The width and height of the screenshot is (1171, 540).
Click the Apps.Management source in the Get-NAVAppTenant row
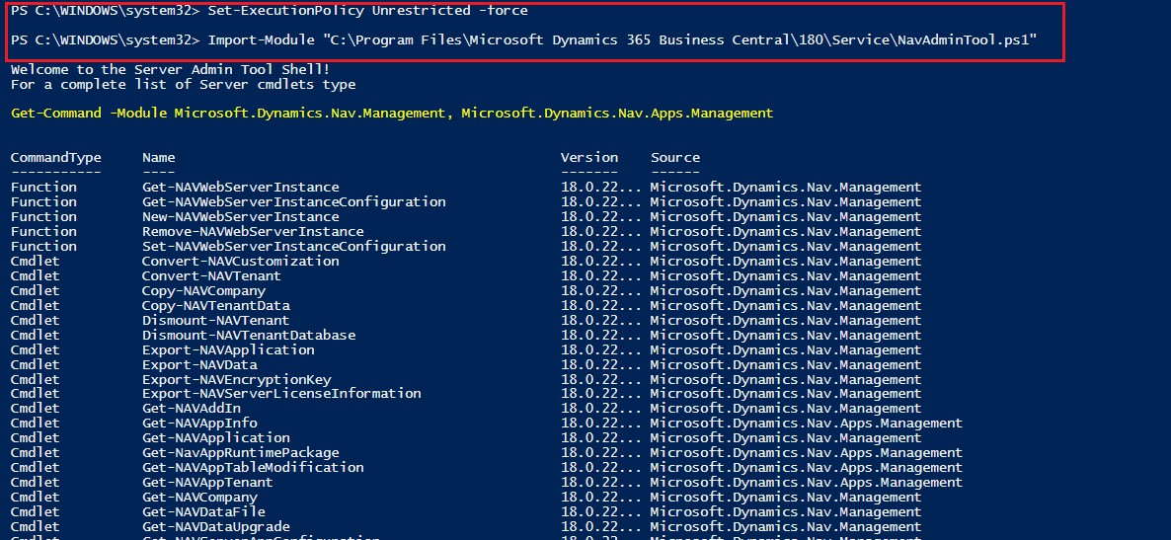(x=807, y=483)
